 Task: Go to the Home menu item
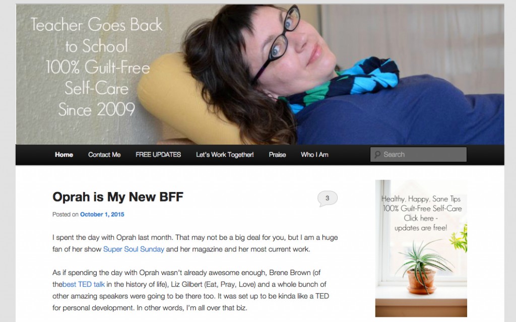pyautogui.click(x=64, y=155)
